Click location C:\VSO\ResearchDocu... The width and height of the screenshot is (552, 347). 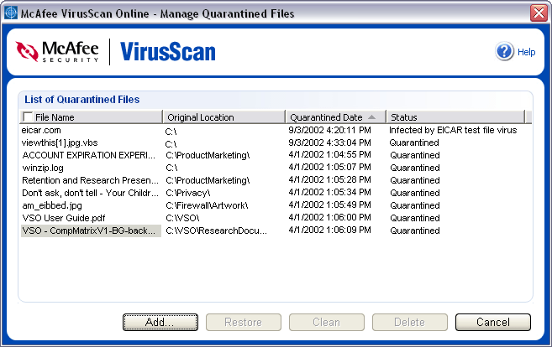click(216, 230)
